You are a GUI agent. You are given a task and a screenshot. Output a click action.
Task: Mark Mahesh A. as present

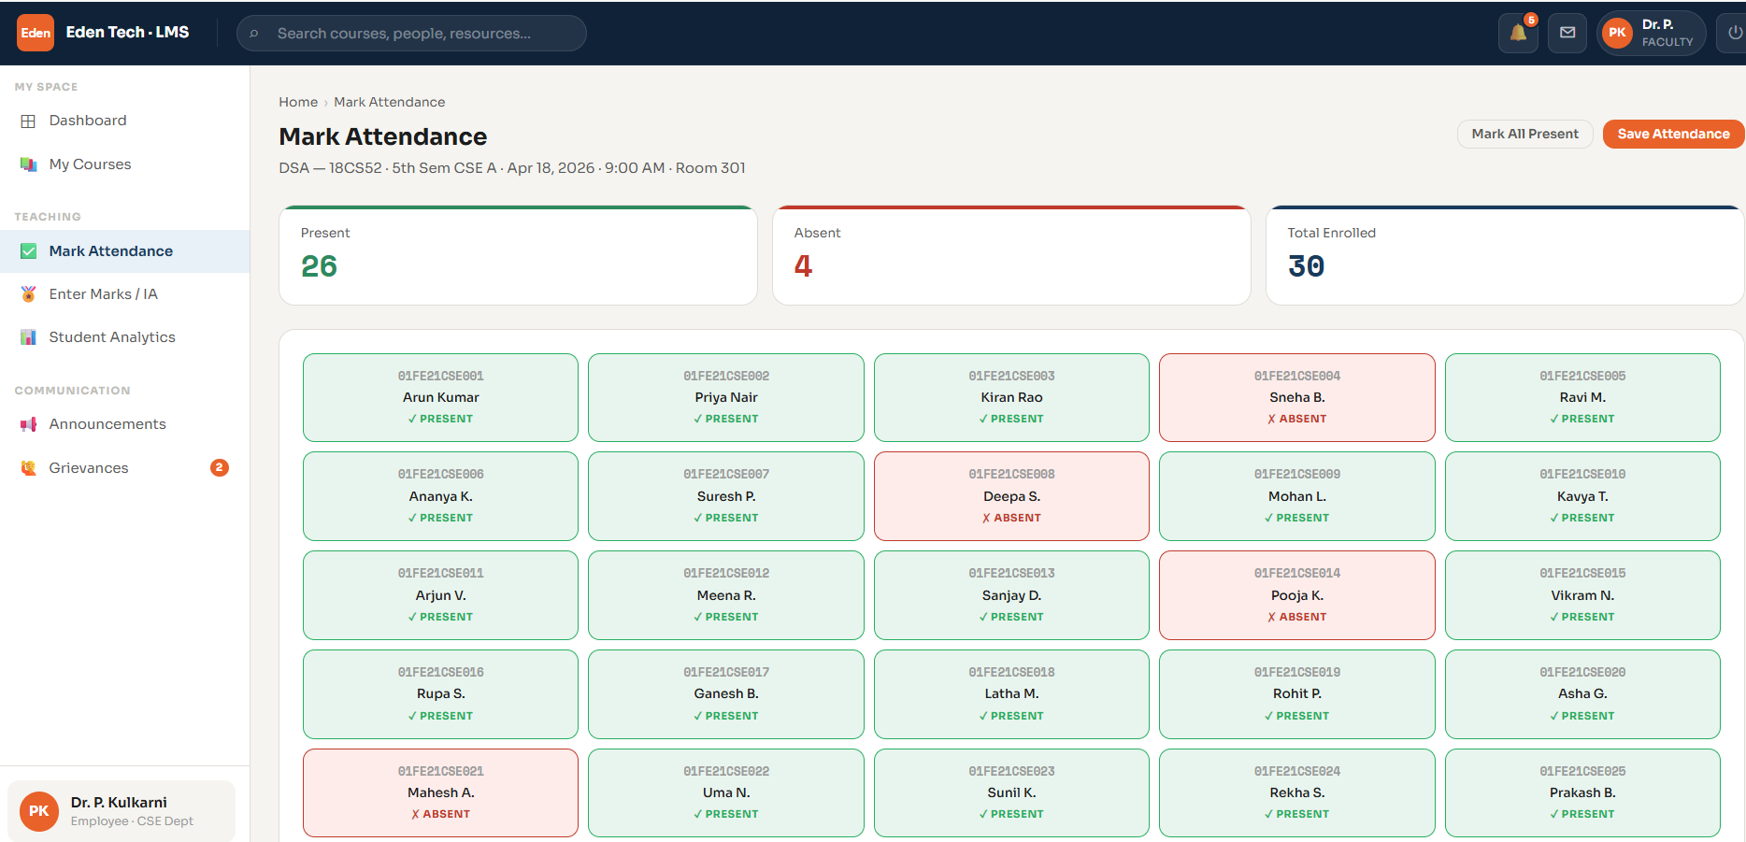coord(440,792)
